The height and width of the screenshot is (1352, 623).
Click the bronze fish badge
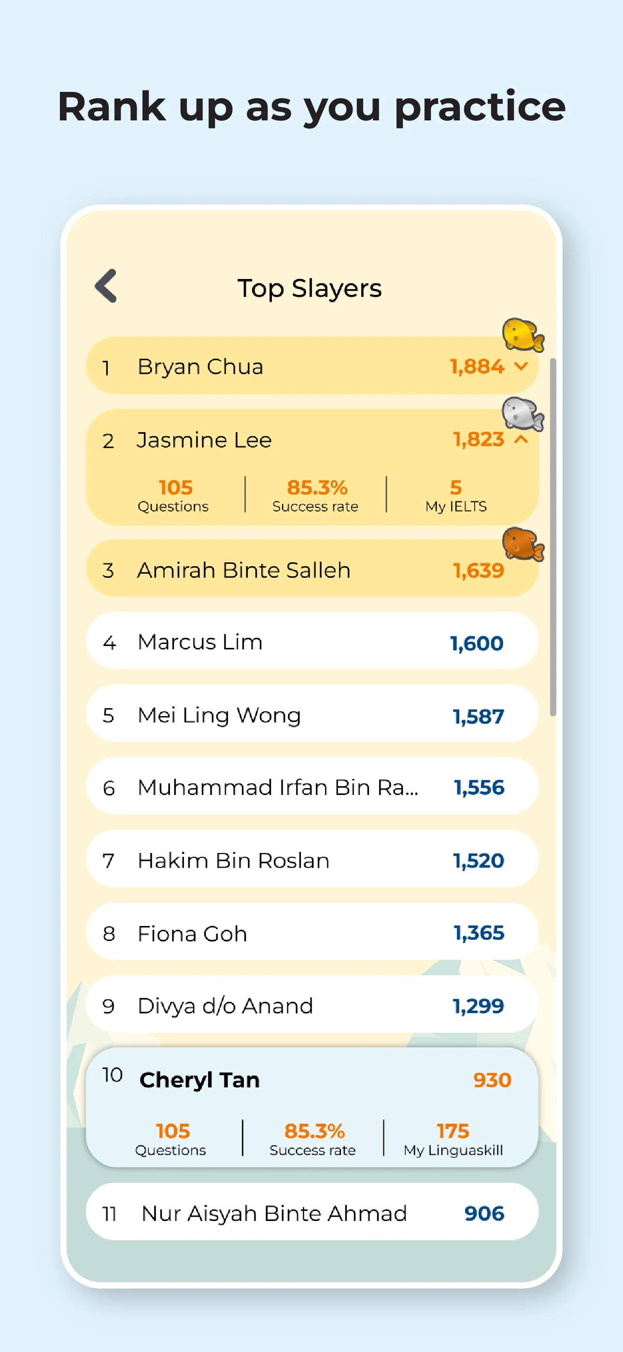(522, 544)
